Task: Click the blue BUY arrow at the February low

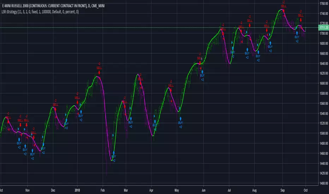Action: (x=114, y=153)
